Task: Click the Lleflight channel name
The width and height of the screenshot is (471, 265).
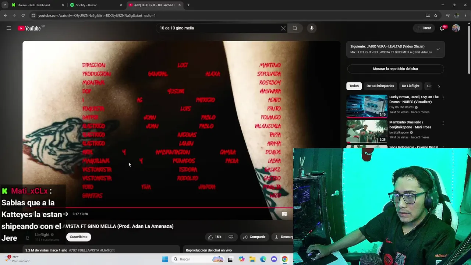Action: pos(42,235)
